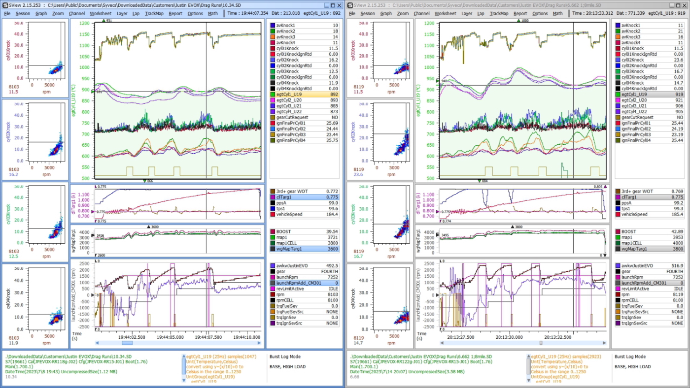Click SView app icon in 8mile.SD window title bar

click(x=350, y=5)
